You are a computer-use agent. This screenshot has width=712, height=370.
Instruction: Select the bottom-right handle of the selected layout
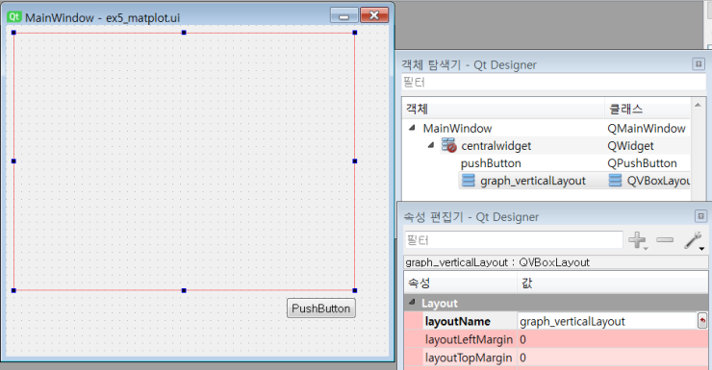pyautogui.click(x=355, y=290)
